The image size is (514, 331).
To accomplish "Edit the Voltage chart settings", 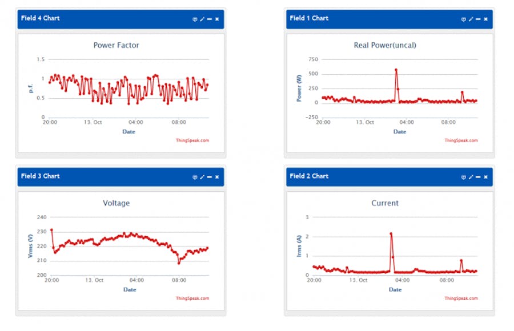I will pyautogui.click(x=202, y=177).
